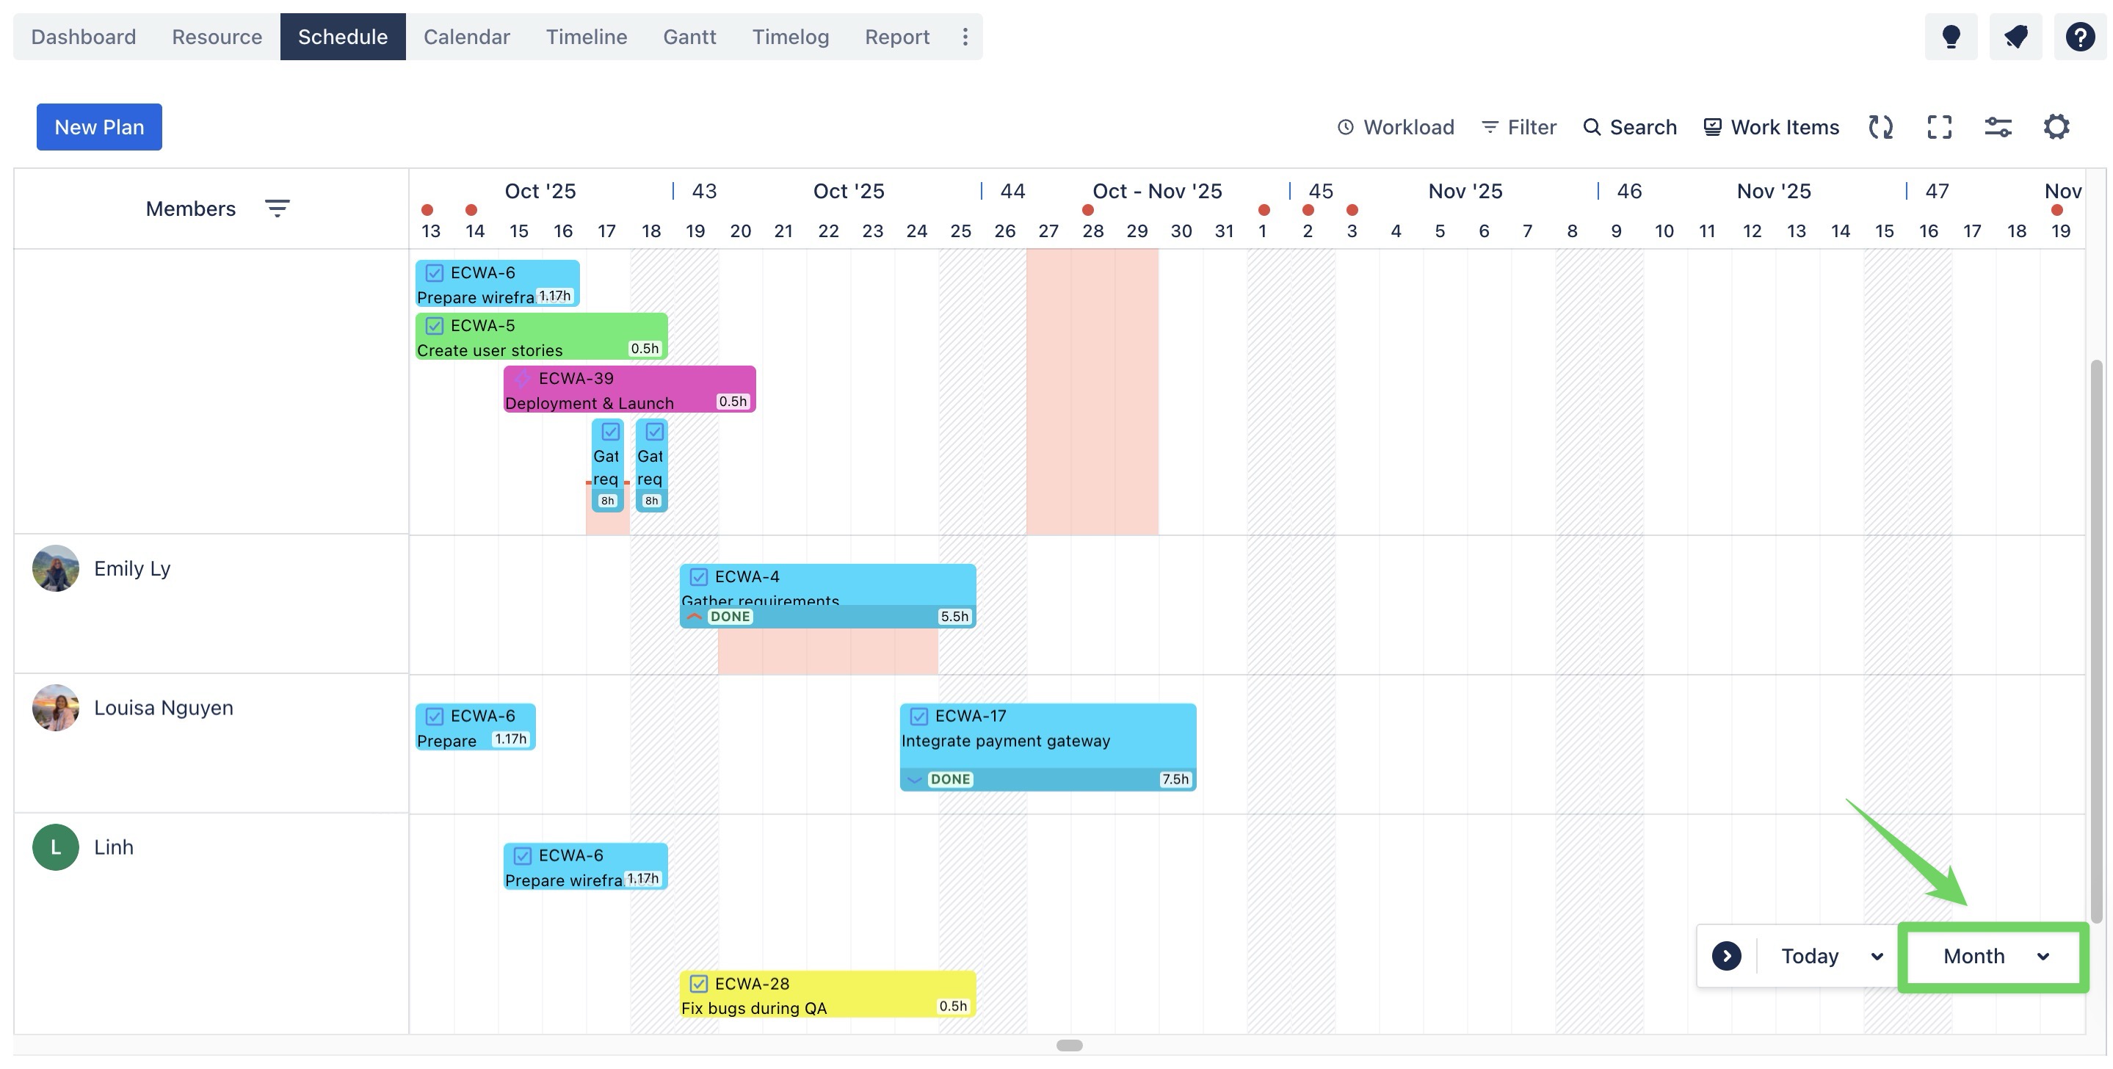Toggle the ECWA-28 task checkbox
Image resolution: width=2113 pixels, height=1069 pixels.
[x=699, y=984]
